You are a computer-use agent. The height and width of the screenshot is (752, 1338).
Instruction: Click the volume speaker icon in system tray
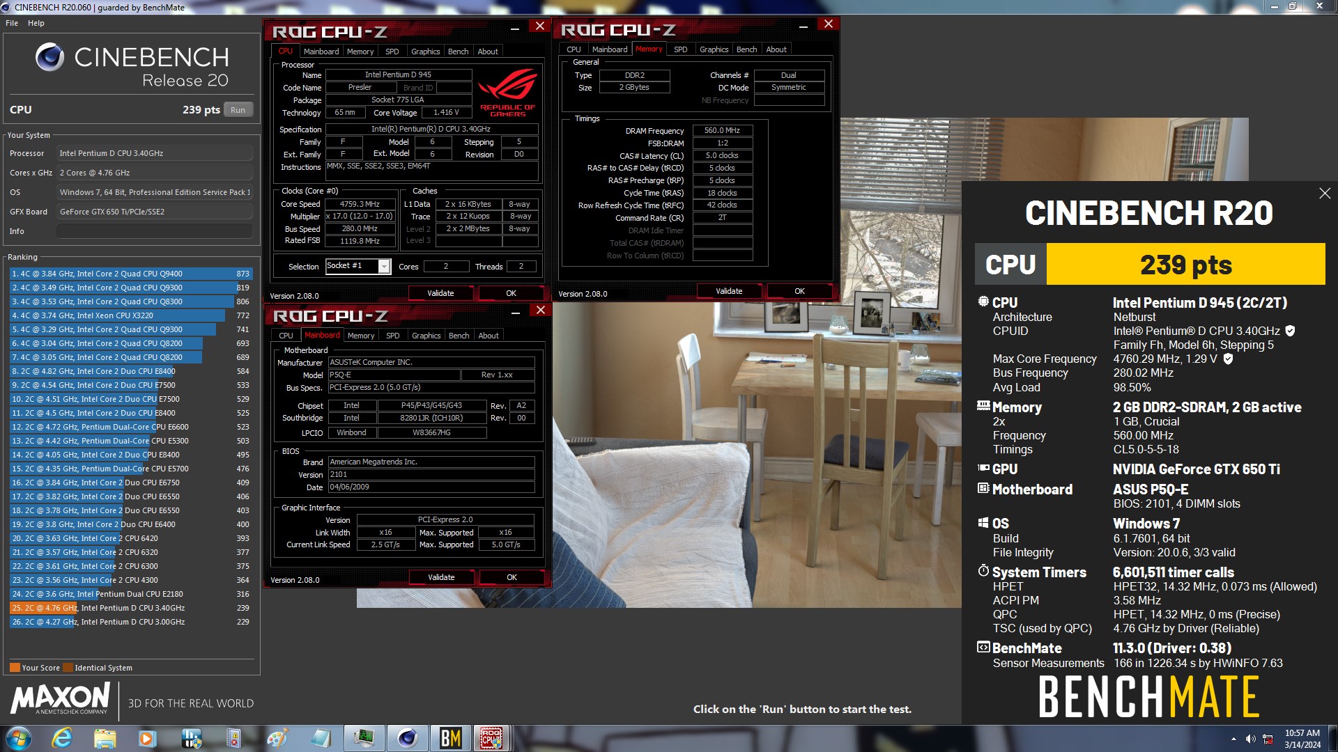(x=1250, y=739)
